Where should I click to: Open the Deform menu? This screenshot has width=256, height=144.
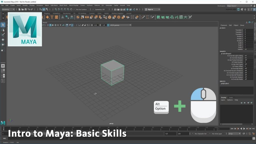97,5
